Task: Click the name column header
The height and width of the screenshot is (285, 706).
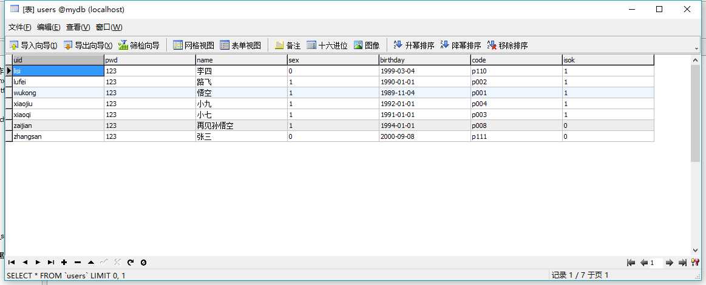Action: (242, 60)
